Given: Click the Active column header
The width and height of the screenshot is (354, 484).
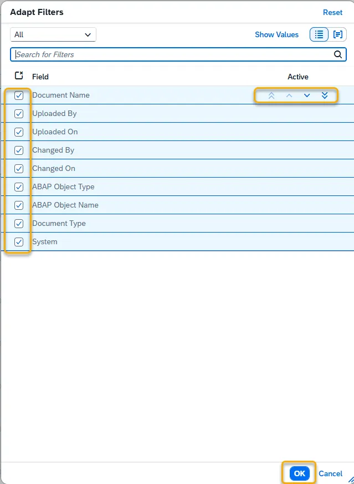Looking at the screenshot, I should coord(298,77).
